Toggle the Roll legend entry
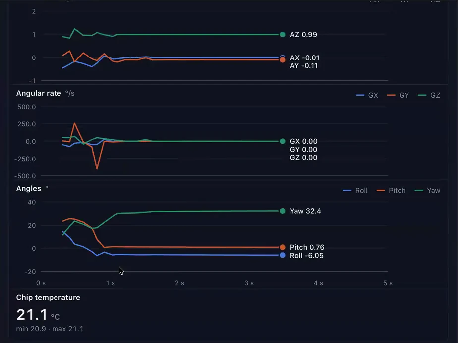The height and width of the screenshot is (343, 458). pyautogui.click(x=355, y=191)
